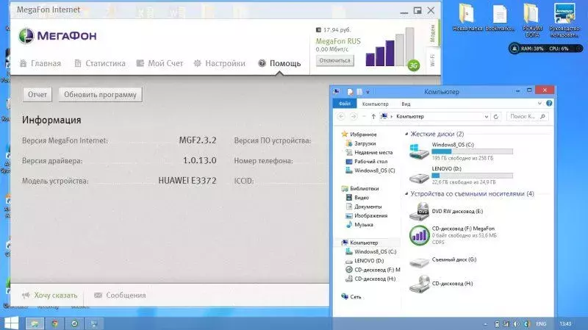Open Новая папка desktop folder
The width and height of the screenshot is (588, 330).
click(467, 18)
